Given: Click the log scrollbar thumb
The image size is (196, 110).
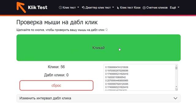Looking at the screenshot, I should pos(176,68).
